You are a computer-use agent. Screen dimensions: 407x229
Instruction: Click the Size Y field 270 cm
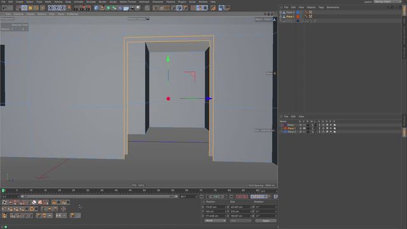point(240,212)
